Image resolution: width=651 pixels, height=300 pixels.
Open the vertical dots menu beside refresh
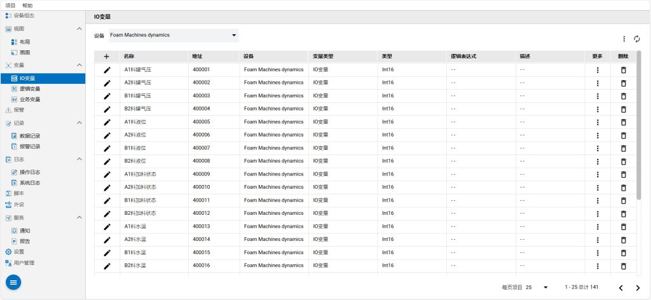pos(624,39)
